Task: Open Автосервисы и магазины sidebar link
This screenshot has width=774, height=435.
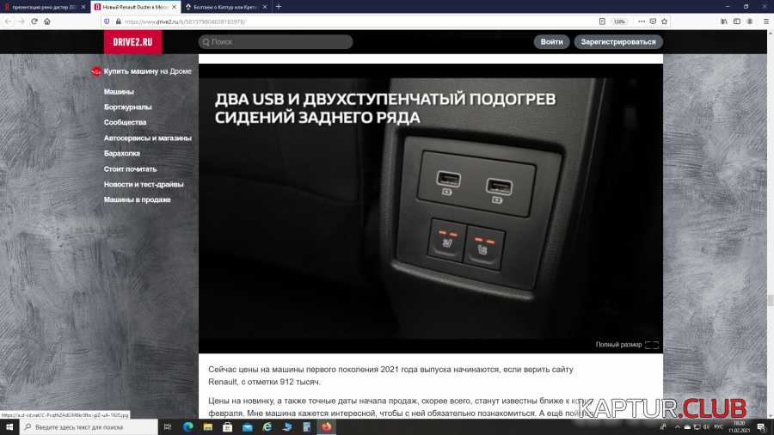Action: [148, 138]
